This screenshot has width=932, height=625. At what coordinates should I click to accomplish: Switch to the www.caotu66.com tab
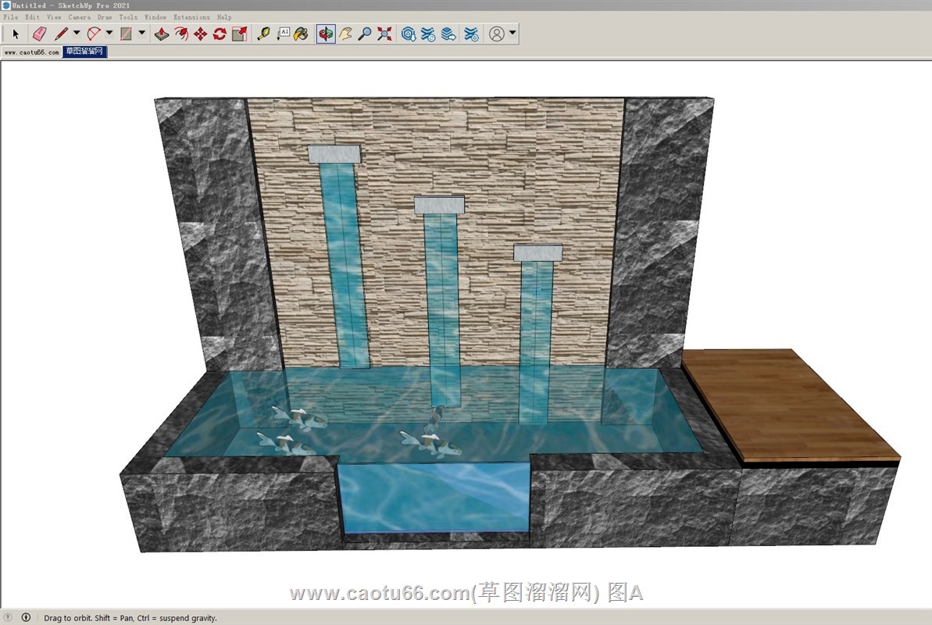pos(31,52)
